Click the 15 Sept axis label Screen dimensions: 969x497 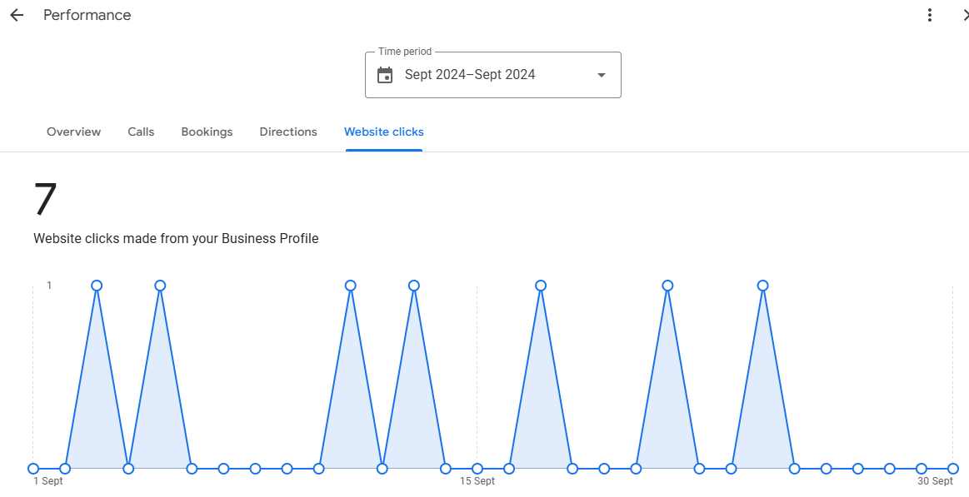coord(477,481)
